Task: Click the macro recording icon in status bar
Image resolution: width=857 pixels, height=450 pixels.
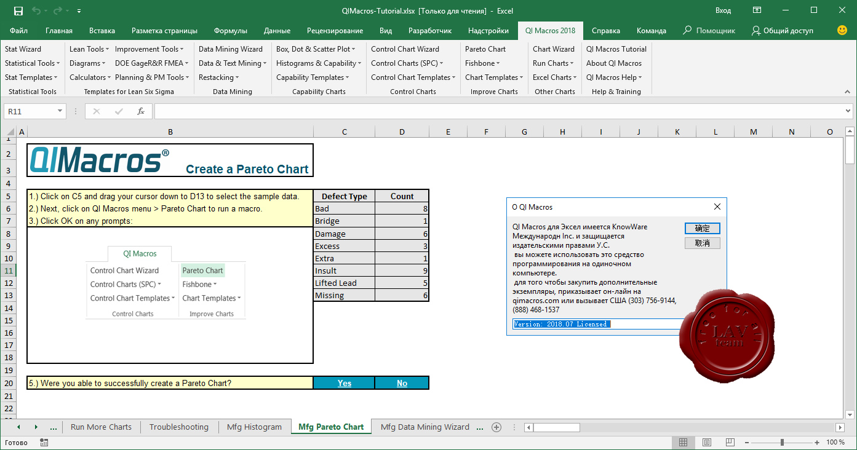Action: click(x=44, y=443)
